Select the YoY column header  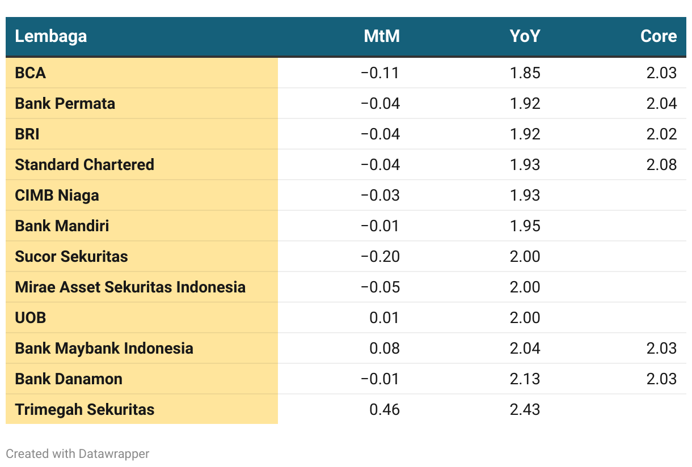[525, 36]
